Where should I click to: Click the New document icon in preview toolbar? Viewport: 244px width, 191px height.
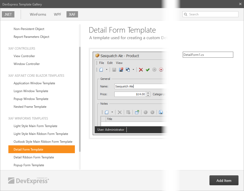coord(101,70)
